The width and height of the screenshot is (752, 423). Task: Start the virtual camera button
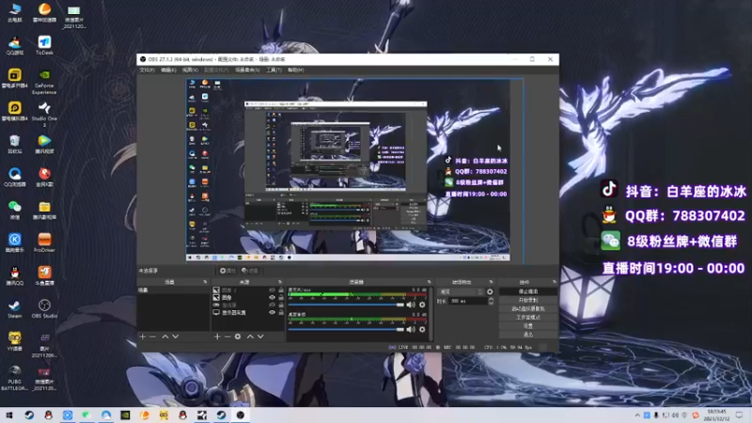coord(528,309)
